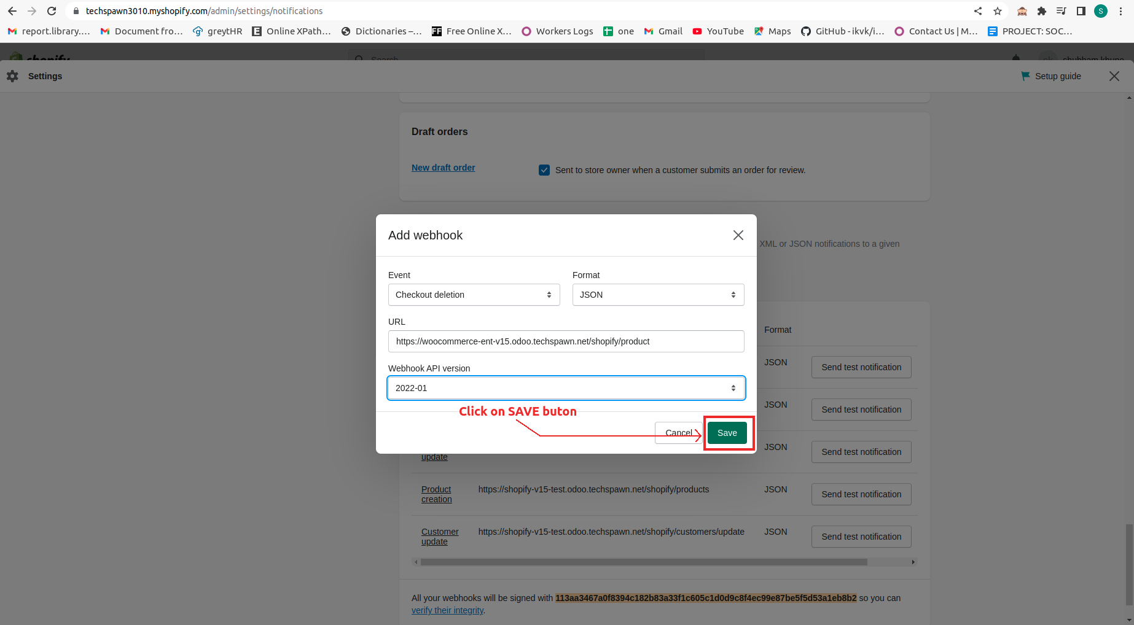Click the webhook URL input field

566,341
